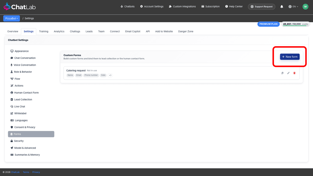Switch to the Email Copilot tab

coord(133,31)
